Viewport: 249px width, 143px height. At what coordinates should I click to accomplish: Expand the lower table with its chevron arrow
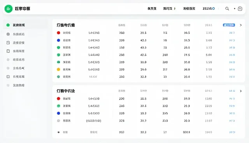click(241, 91)
